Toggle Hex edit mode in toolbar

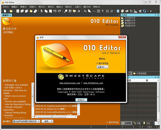coord(94,11)
